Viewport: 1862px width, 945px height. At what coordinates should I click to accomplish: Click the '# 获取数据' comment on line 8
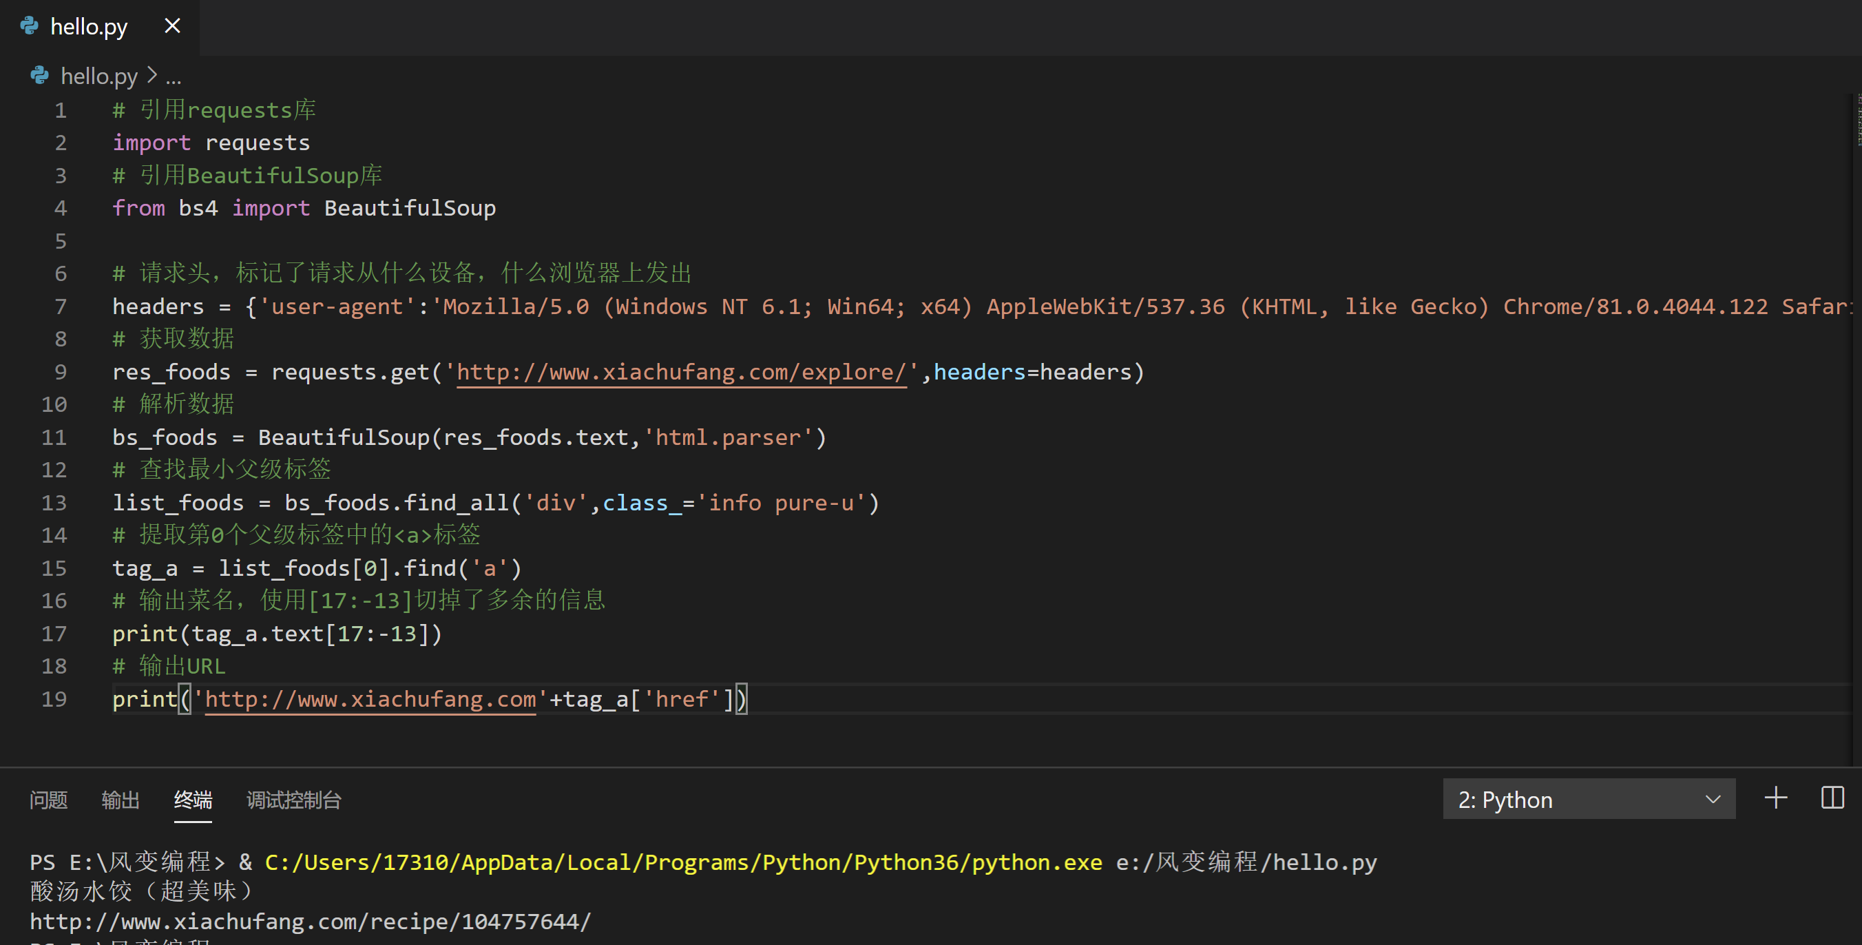point(174,338)
